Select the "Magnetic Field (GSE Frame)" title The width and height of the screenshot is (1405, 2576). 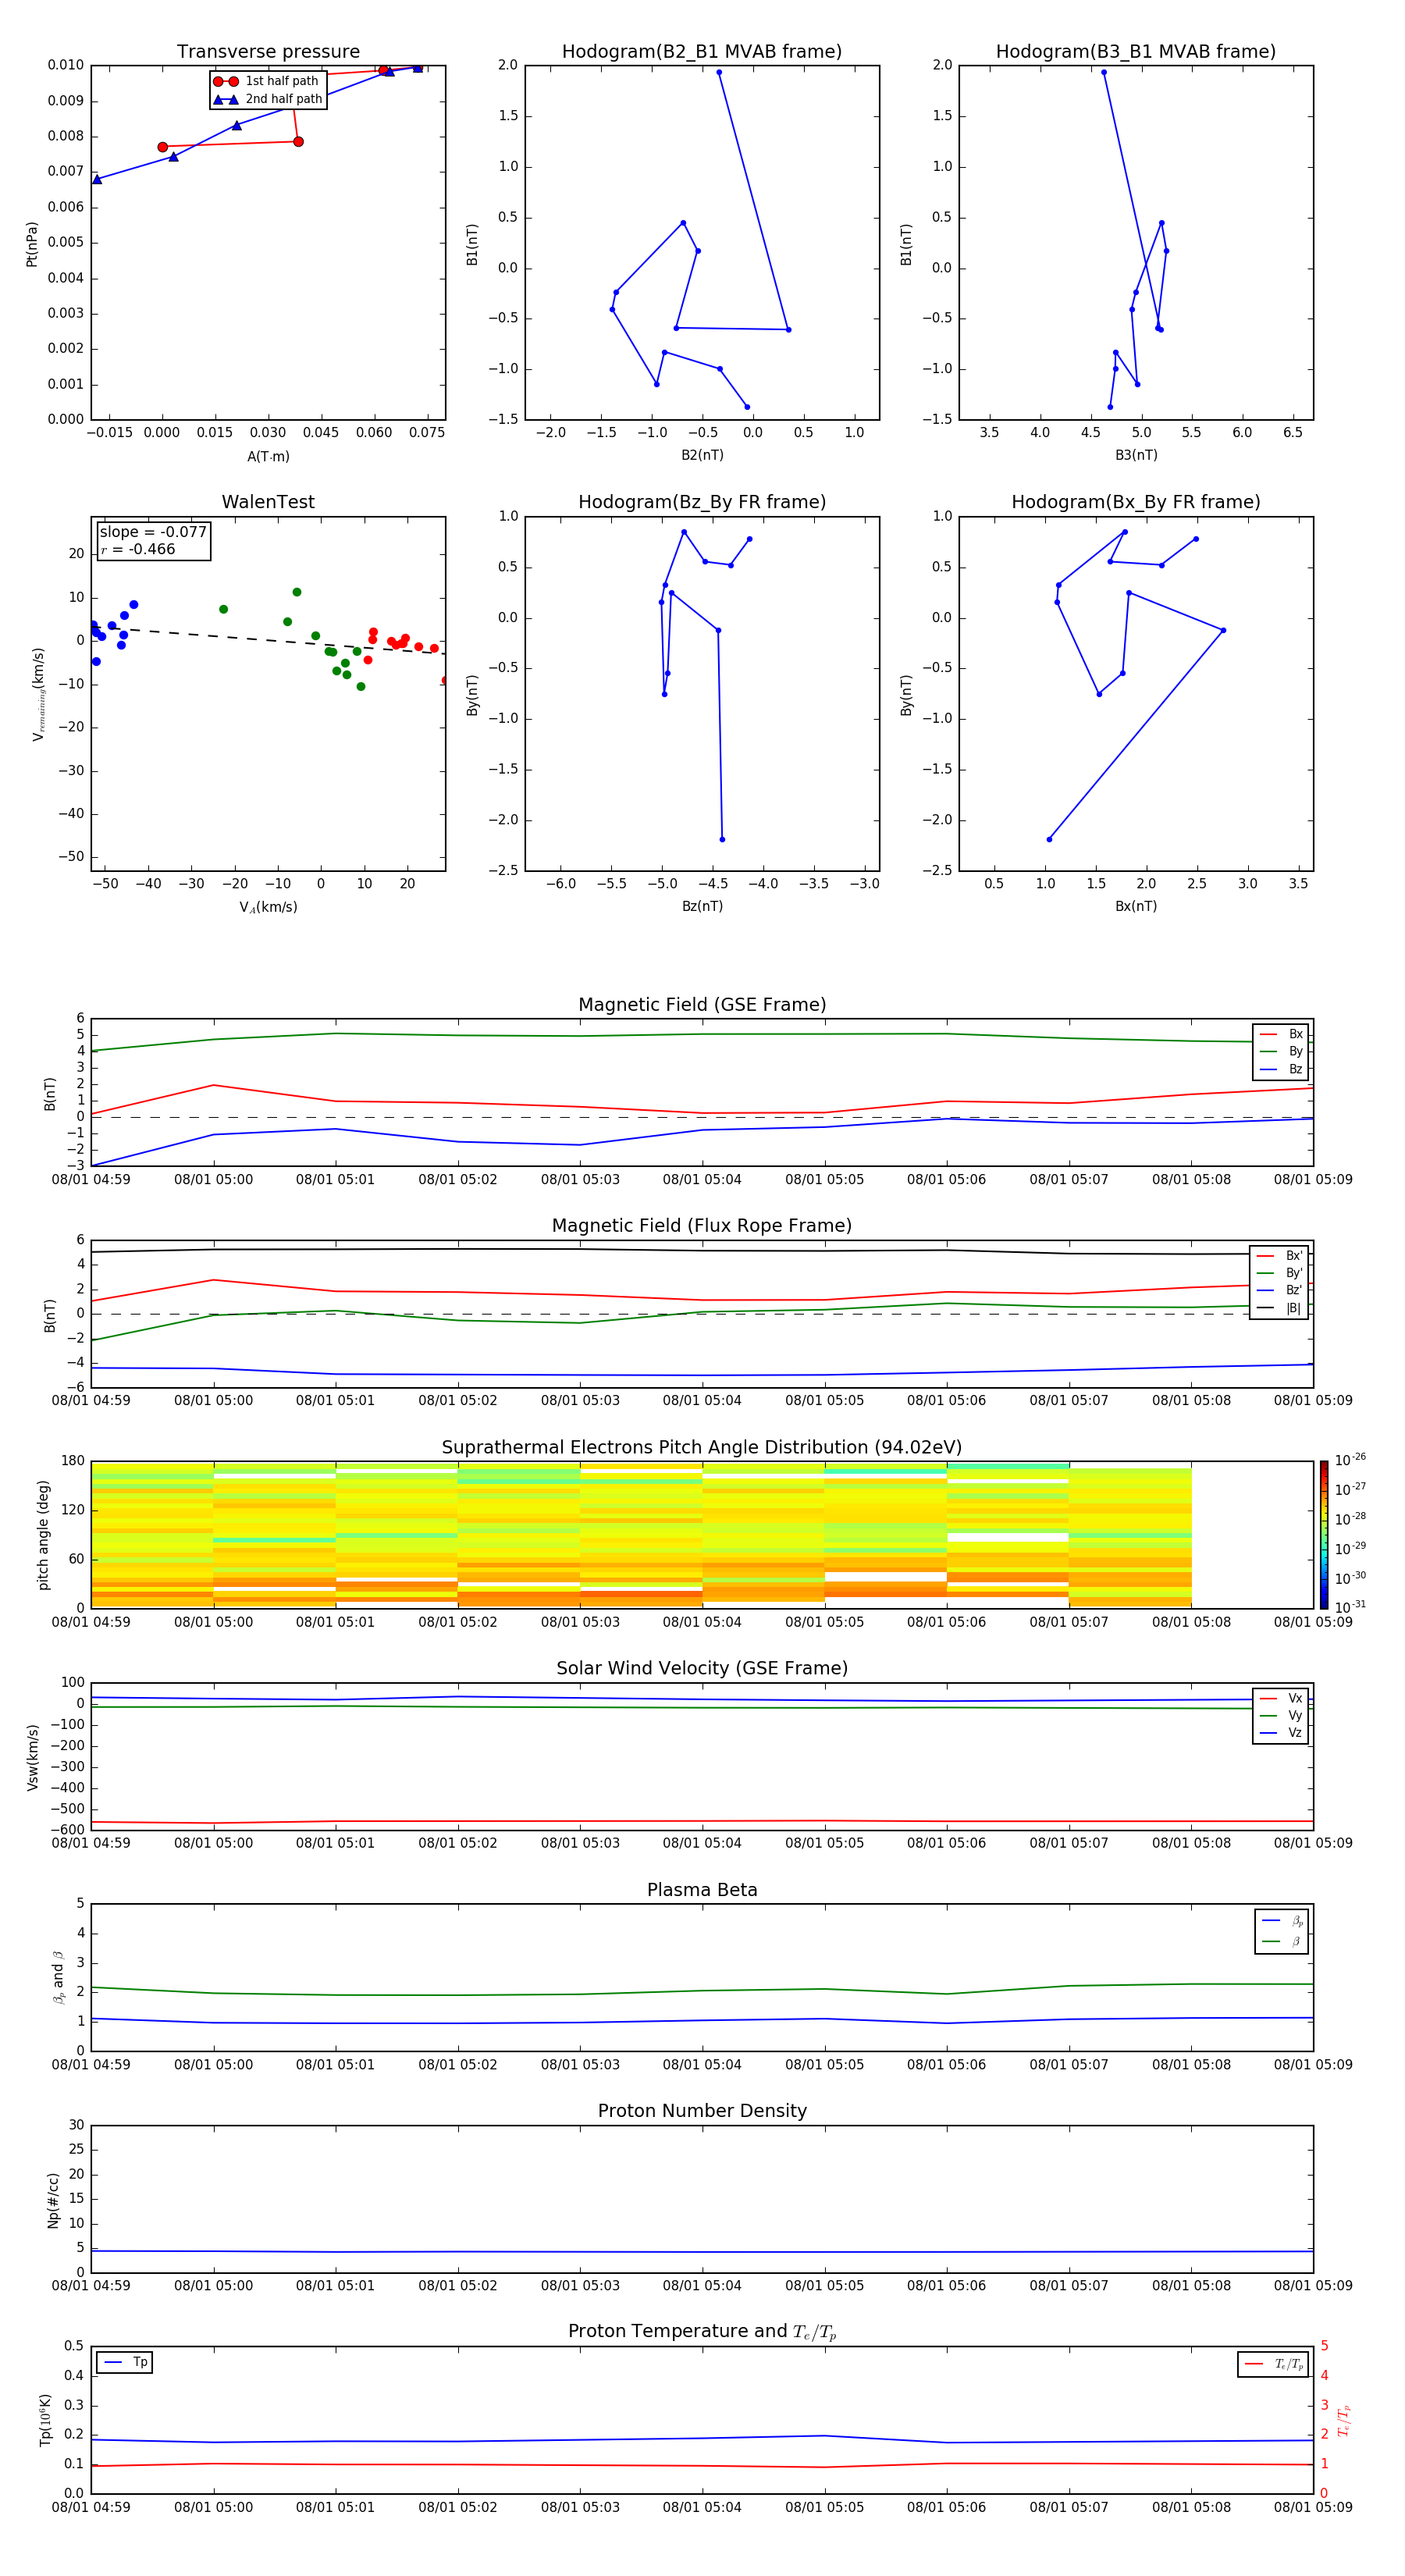pyautogui.click(x=702, y=1005)
